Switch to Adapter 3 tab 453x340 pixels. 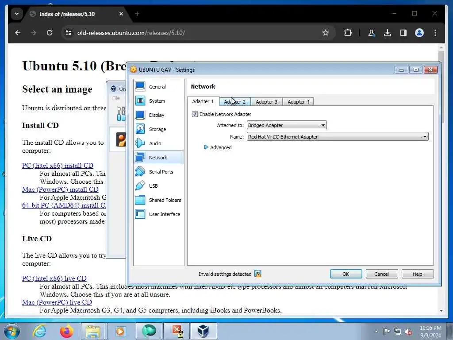[x=267, y=102]
